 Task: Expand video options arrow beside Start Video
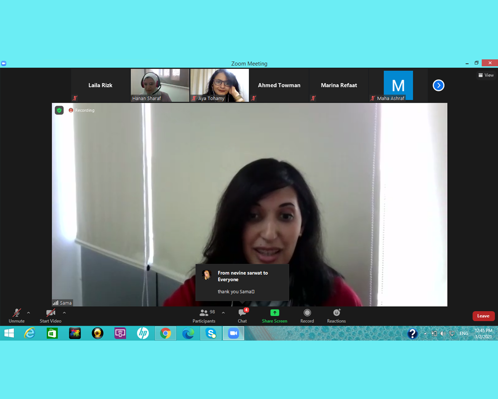(64, 313)
